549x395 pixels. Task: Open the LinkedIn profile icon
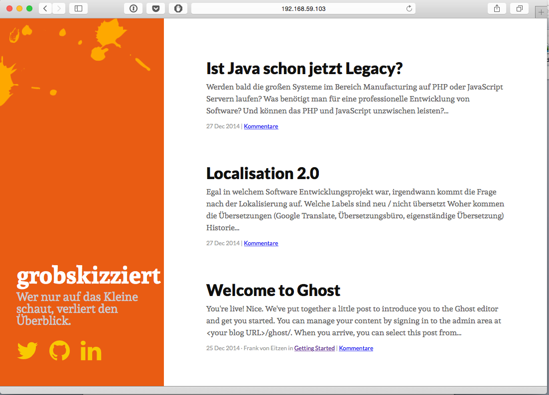90,351
